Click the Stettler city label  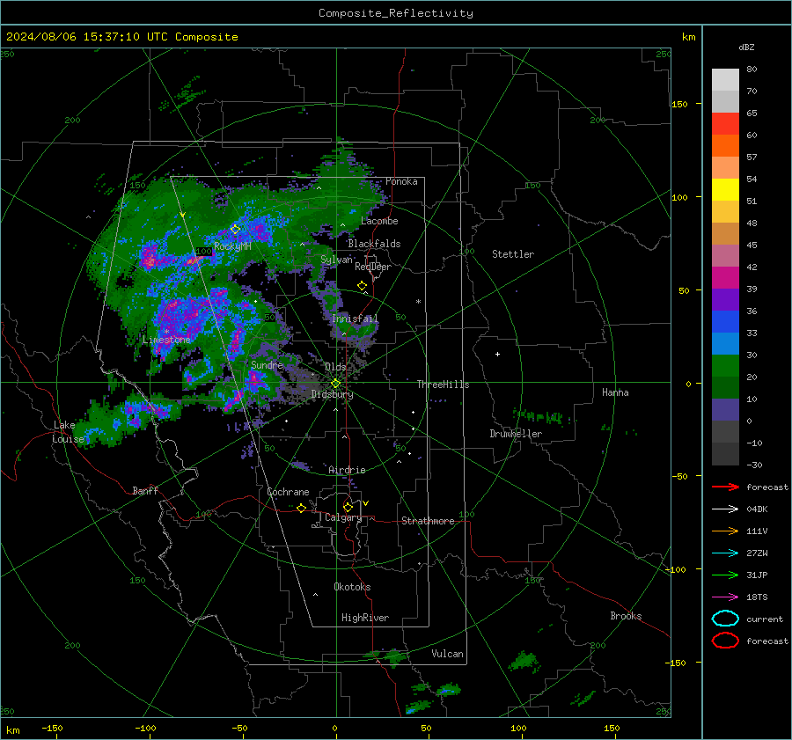[513, 254]
